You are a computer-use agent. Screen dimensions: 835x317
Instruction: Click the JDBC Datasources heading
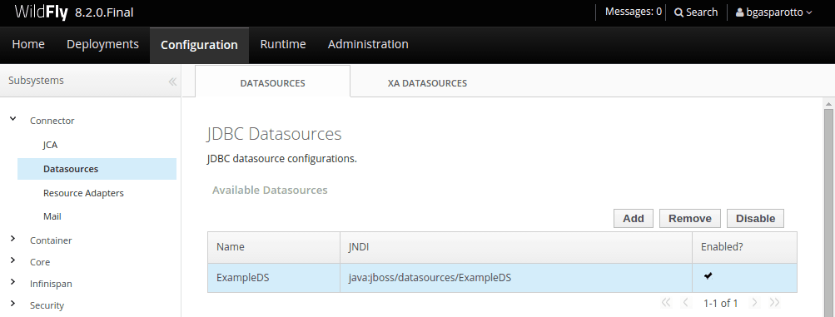(x=274, y=133)
